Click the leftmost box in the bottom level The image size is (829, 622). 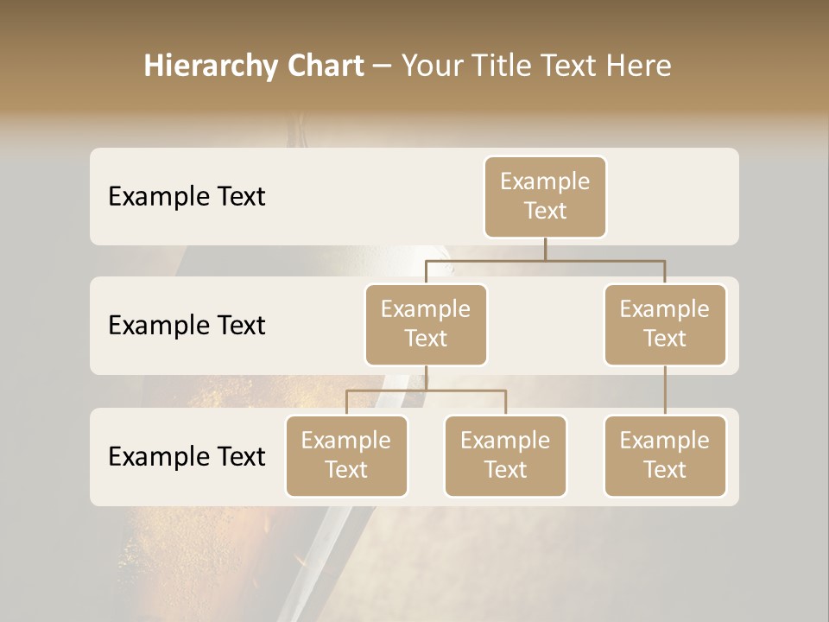pos(346,455)
